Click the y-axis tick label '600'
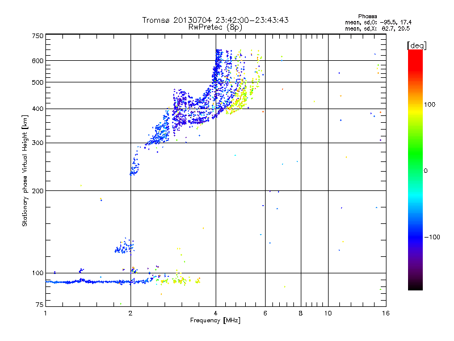454x341 pixels. click(37, 61)
